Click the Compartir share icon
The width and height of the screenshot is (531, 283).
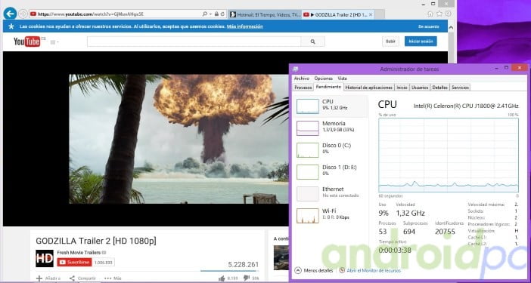point(72,278)
